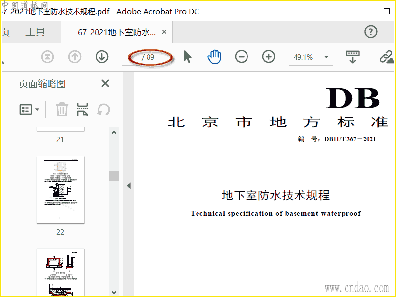Click the page label 21
Image resolution: width=396 pixels, height=297 pixels.
(x=60, y=139)
